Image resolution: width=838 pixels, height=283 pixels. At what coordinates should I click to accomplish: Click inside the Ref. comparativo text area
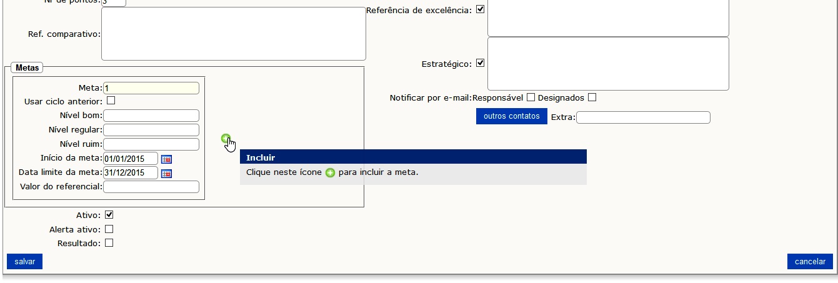coord(232,34)
